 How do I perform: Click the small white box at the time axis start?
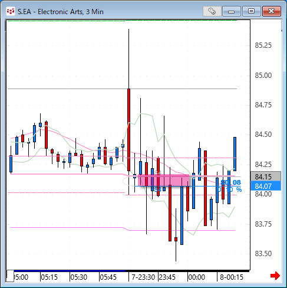click(10, 276)
